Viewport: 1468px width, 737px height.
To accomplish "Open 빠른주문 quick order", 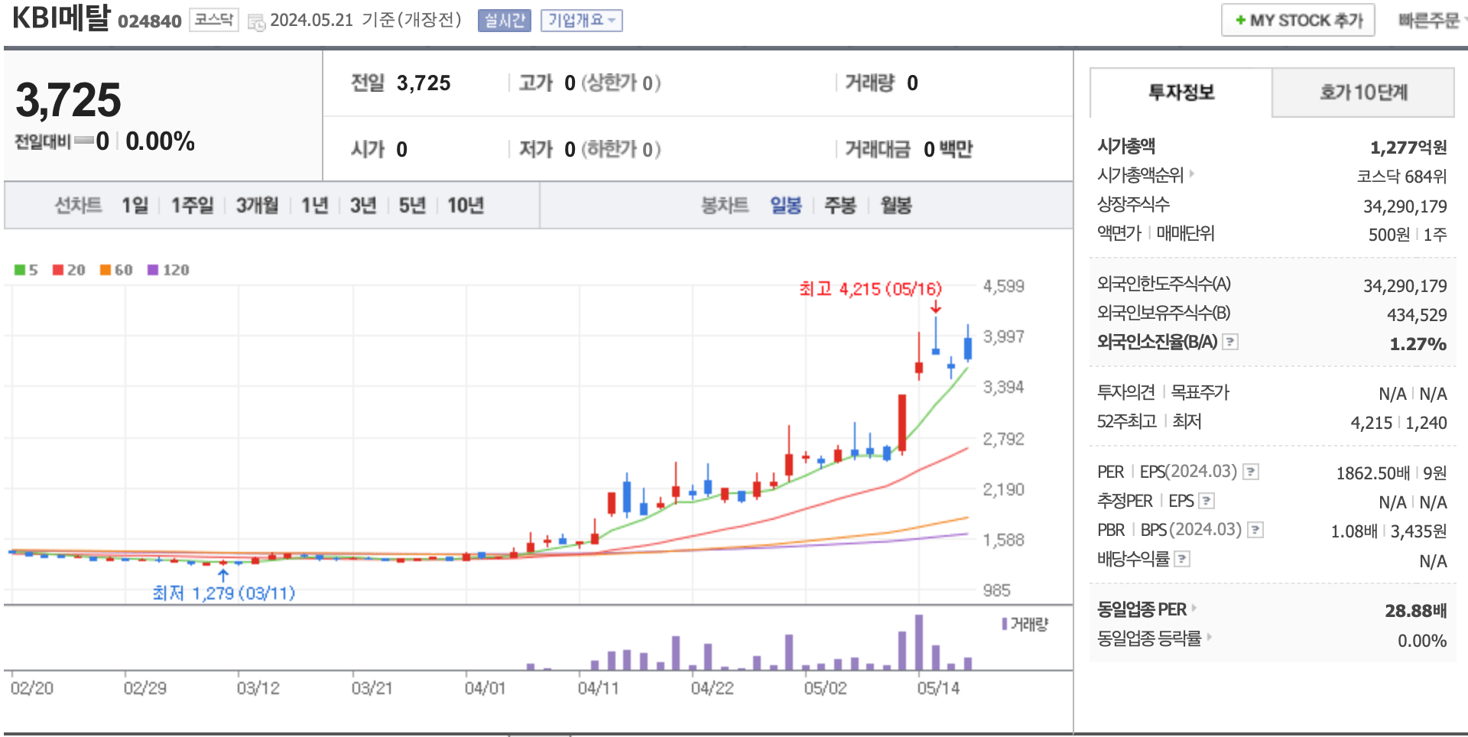I will (1429, 21).
